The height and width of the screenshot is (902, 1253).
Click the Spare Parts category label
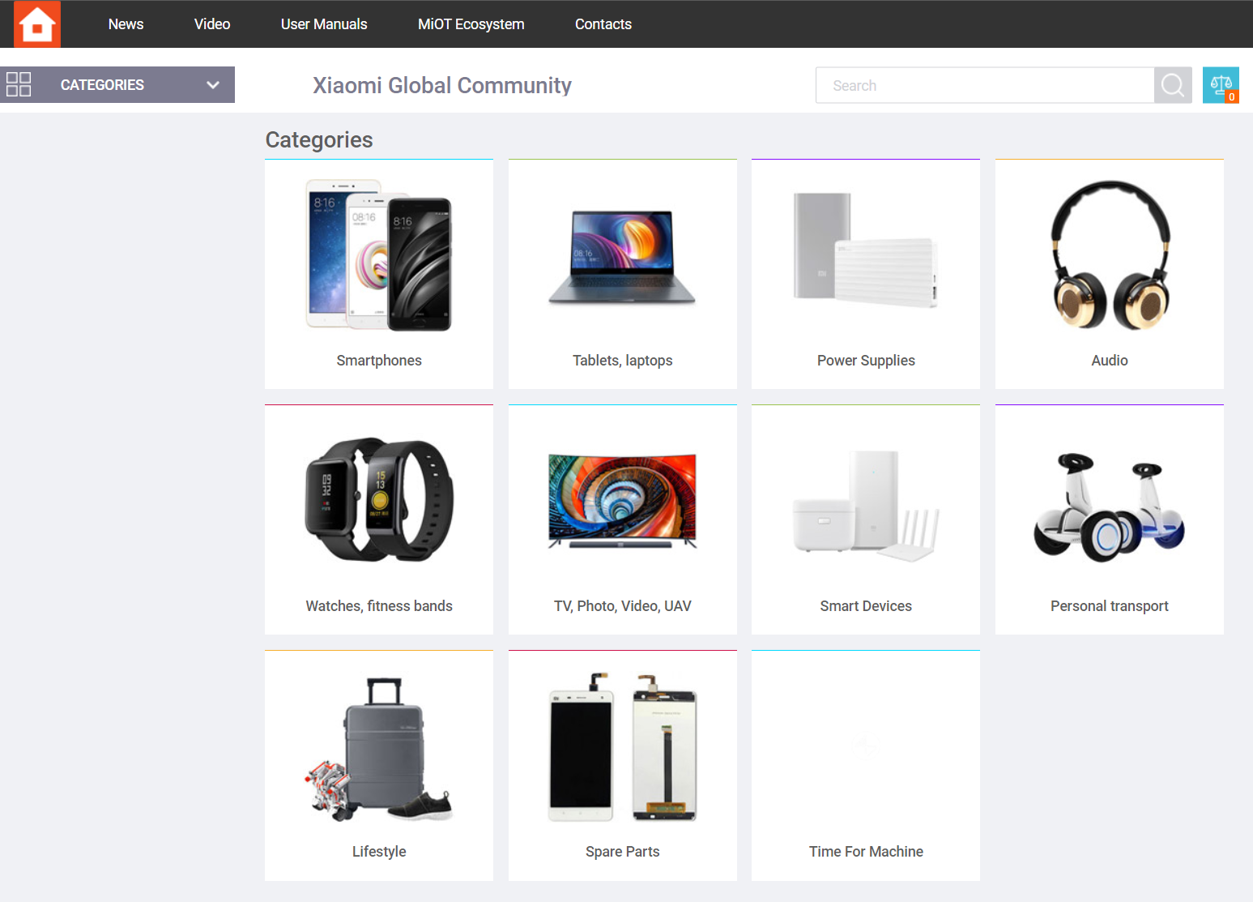click(x=622, y=851)
